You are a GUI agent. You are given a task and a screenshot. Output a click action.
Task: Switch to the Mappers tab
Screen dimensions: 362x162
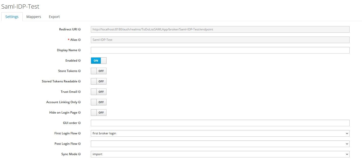click(34, 17)
